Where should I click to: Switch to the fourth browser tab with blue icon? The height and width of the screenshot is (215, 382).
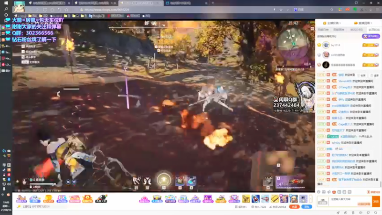[187, 3]
